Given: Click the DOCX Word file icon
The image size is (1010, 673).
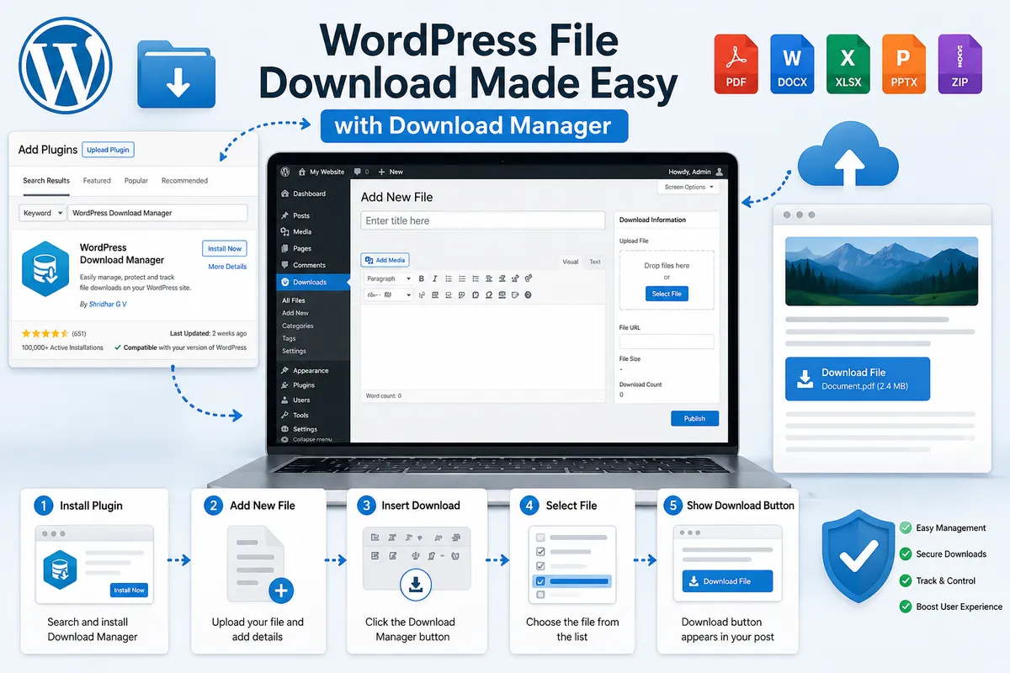Looking at the screenshot, I should point(792,64).
